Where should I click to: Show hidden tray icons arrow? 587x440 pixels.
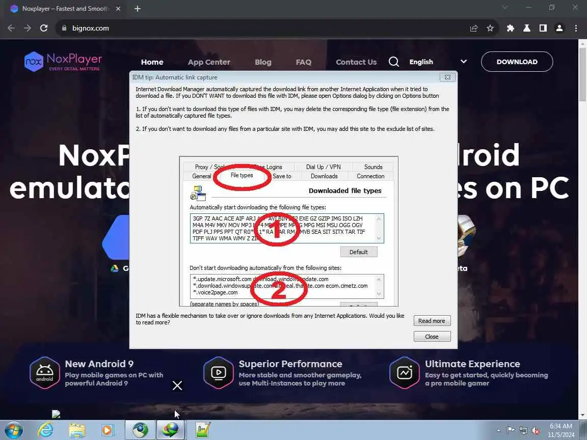[498, 430]
